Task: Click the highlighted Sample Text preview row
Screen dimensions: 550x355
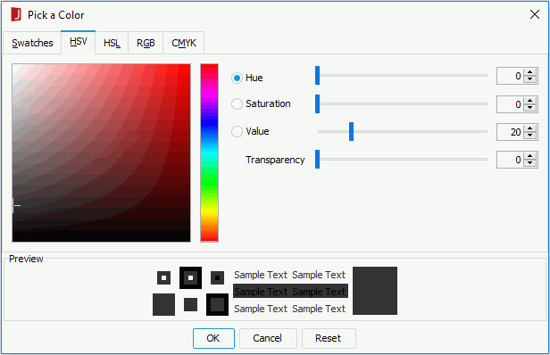Action: (290, 291)
